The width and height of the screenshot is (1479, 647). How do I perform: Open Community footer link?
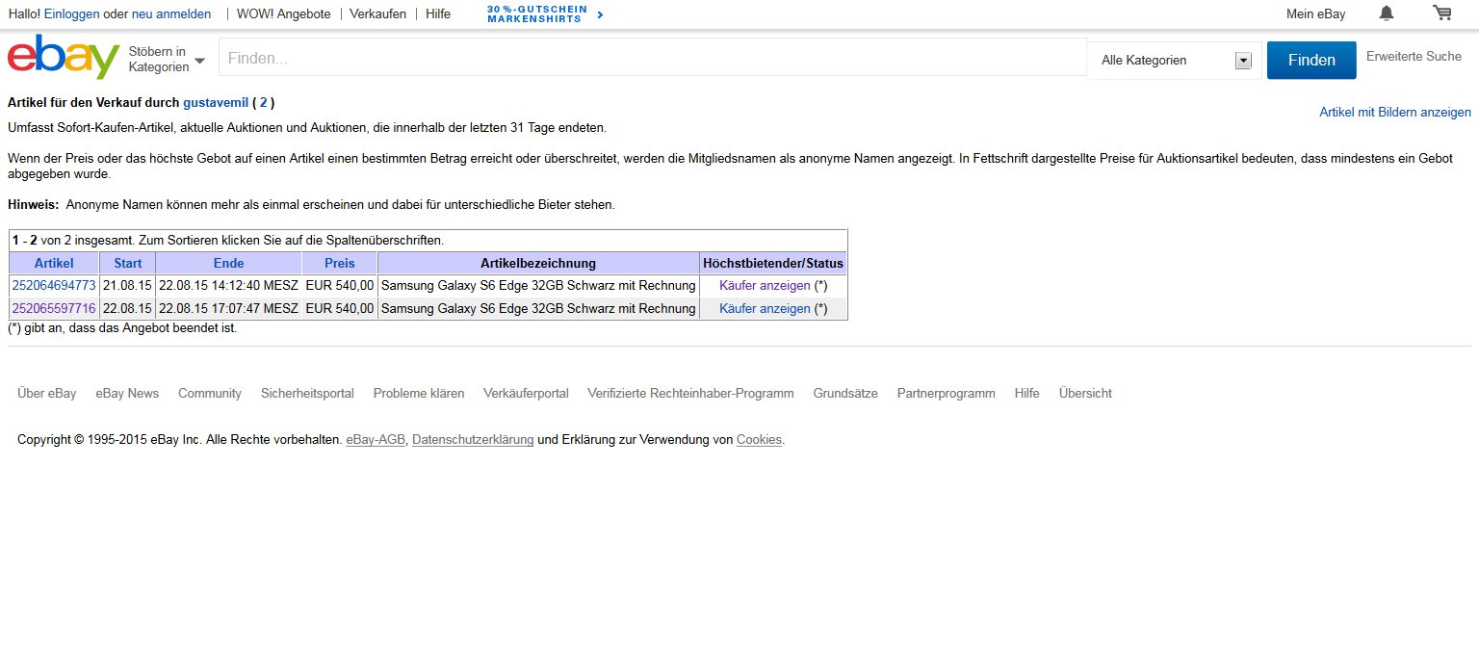pyautogui.click(x=210, y=394)
